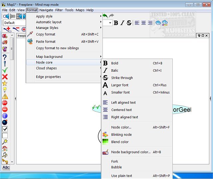Expand the Manage Styles submenu
The width and height of the screenshot is (213, 179).
coord(64,28)
